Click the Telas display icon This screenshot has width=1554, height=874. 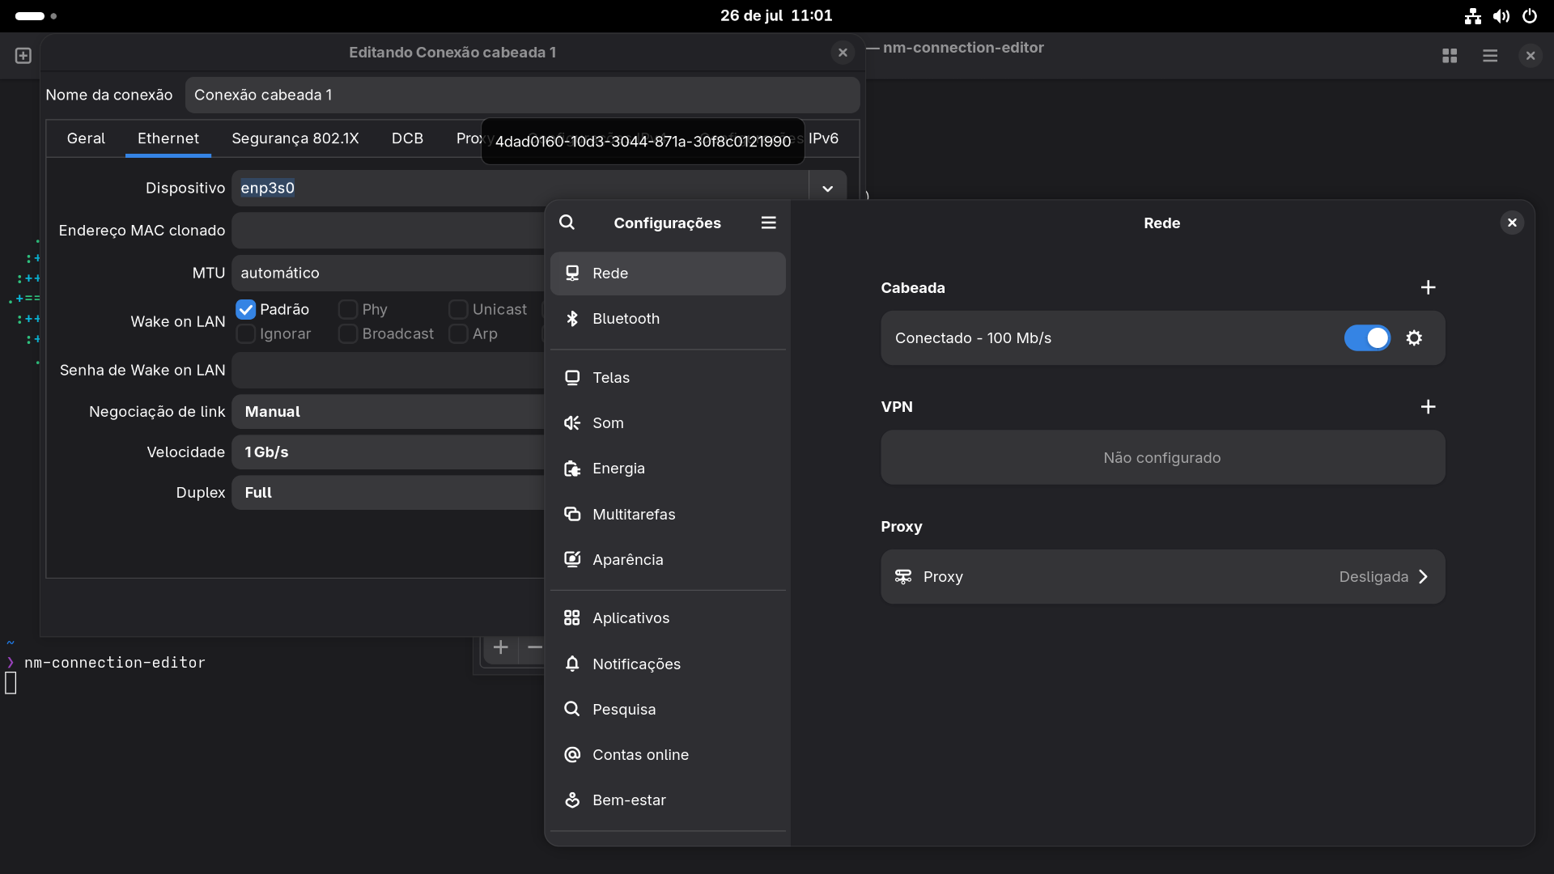pyautogui.click(x=572, y=378)
